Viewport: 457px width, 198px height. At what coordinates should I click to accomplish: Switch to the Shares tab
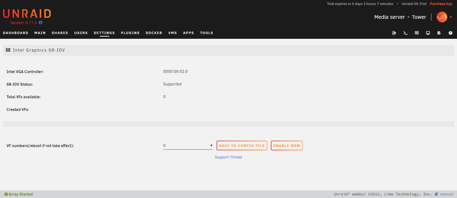[60, 33]
